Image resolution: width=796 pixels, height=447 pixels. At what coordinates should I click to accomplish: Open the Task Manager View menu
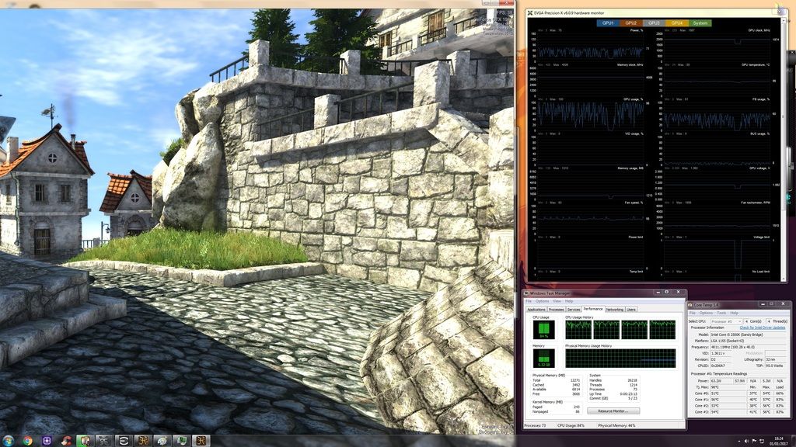pos(557,301)
